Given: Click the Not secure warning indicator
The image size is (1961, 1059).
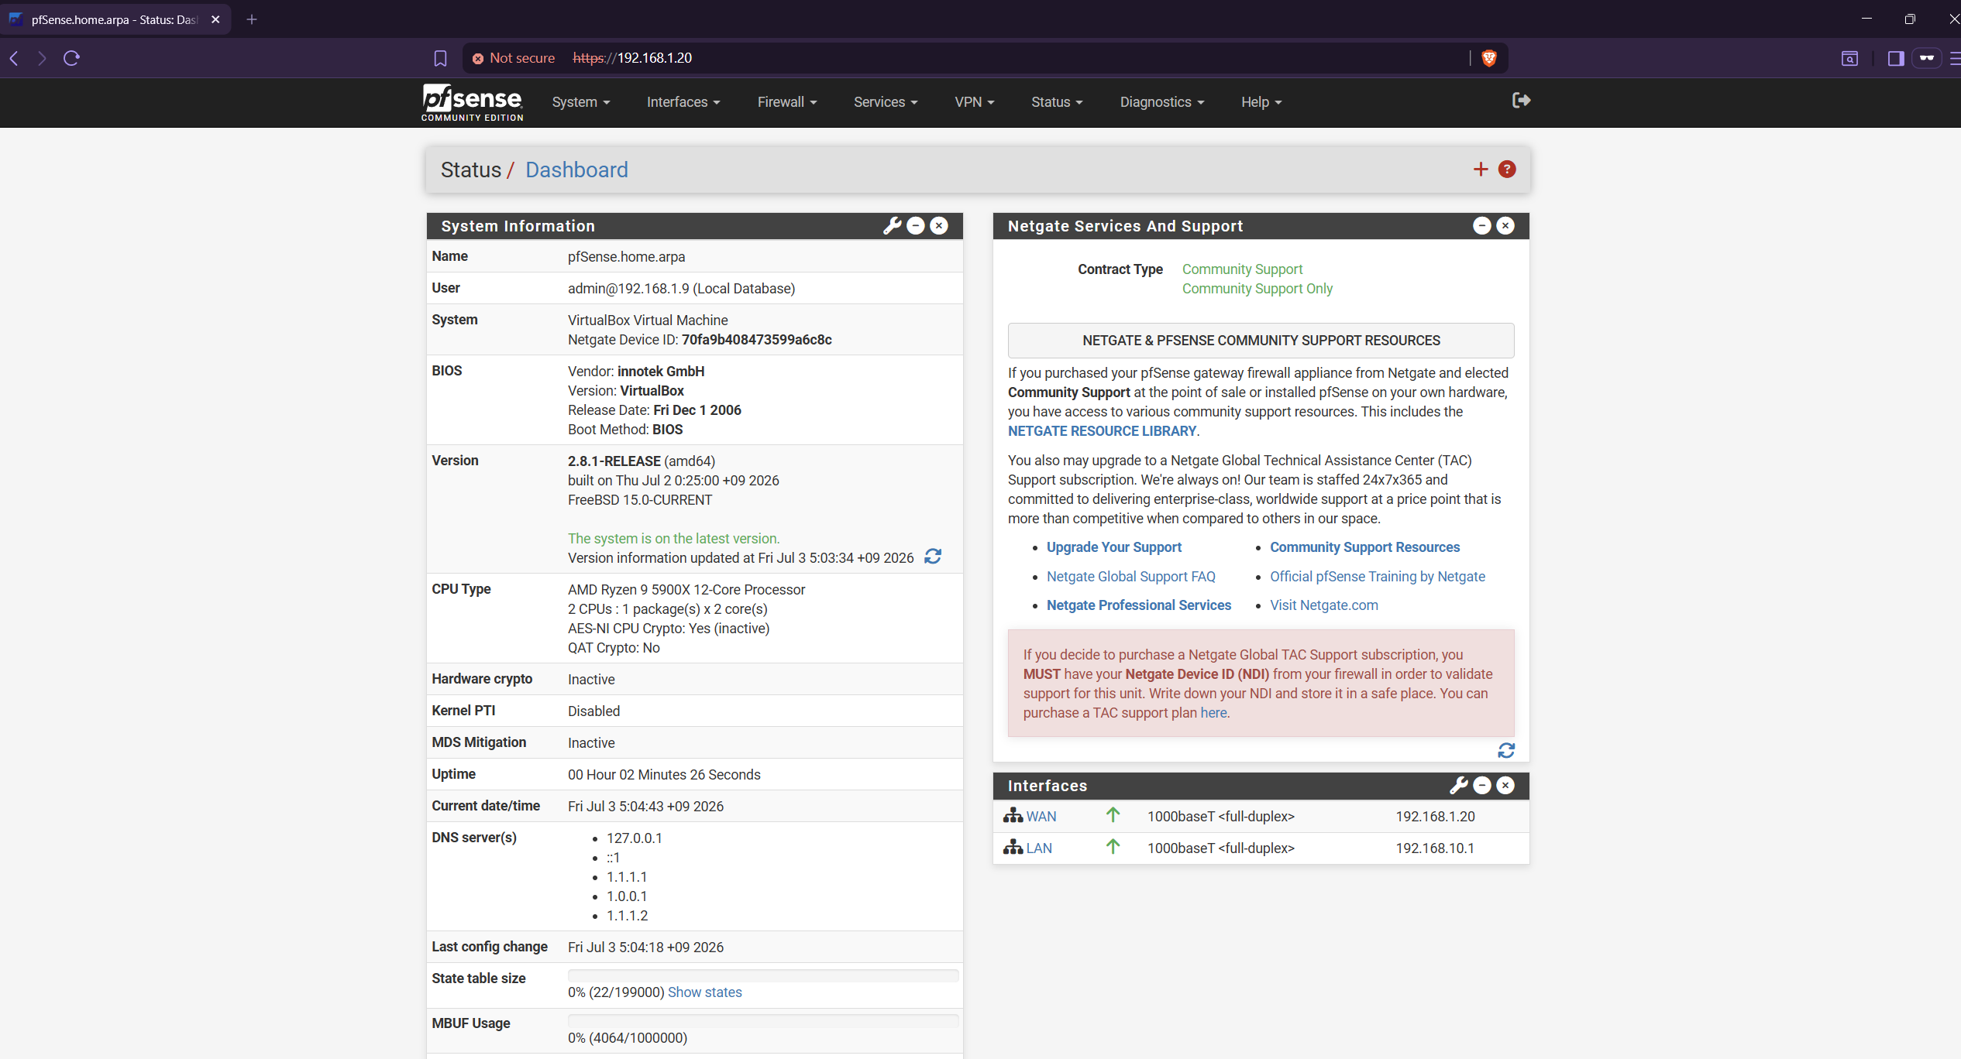Looking at the screenshot, I should (x=514, y=58).
